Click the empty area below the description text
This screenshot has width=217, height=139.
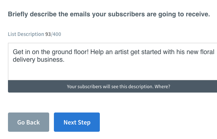112,72
